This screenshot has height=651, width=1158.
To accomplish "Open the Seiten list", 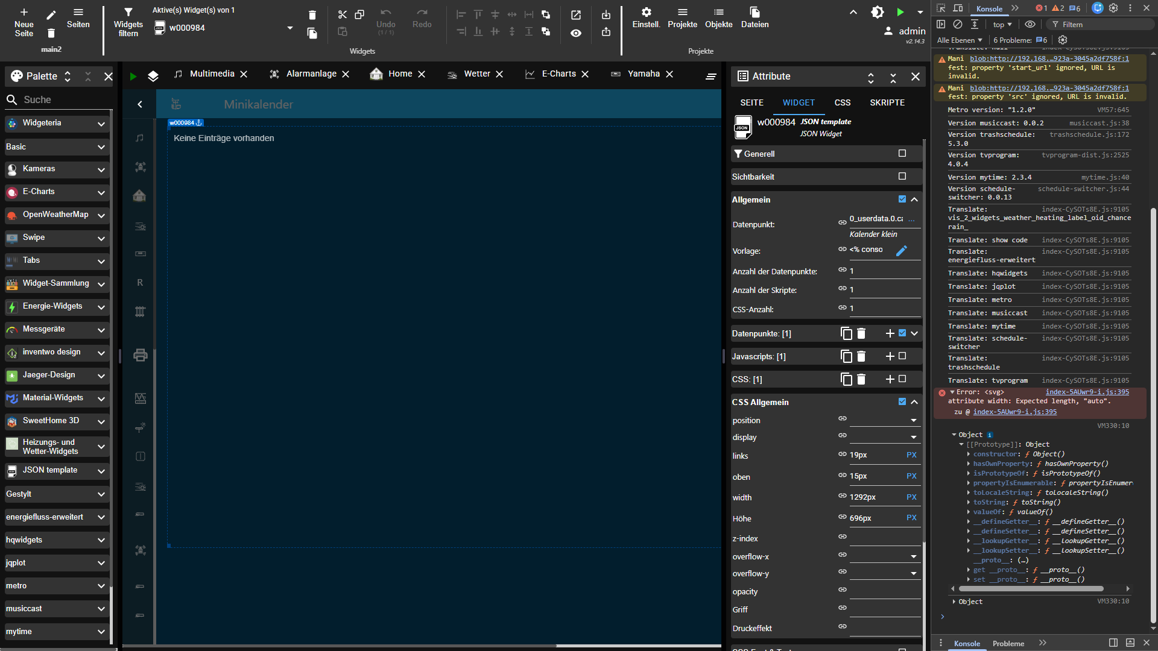I will pyautogui.click(x=78, y=17).
